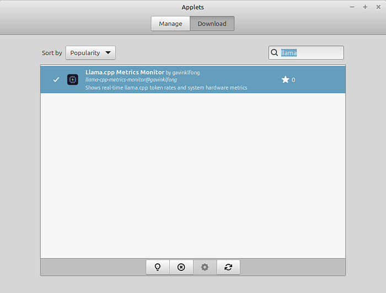Select the Llama.cpp Metrics Monitor title

tap(125, 72)
